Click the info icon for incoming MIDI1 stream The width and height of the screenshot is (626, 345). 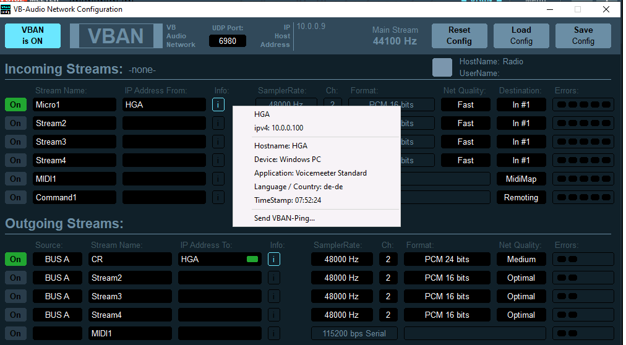218,179
